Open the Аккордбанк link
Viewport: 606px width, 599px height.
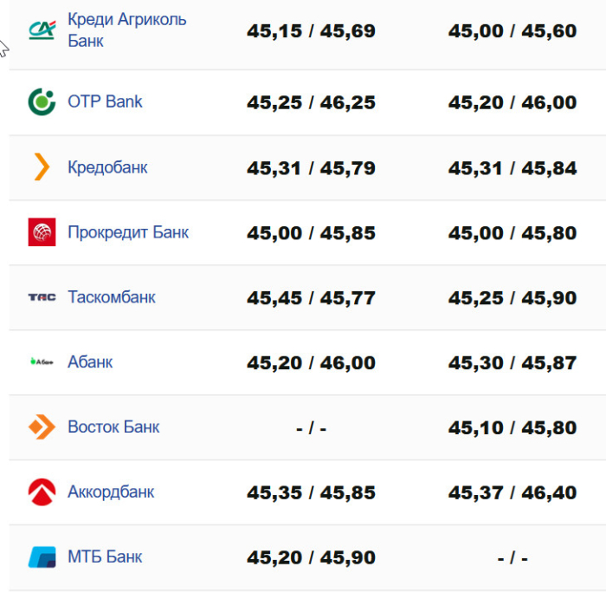pos(111,492)
